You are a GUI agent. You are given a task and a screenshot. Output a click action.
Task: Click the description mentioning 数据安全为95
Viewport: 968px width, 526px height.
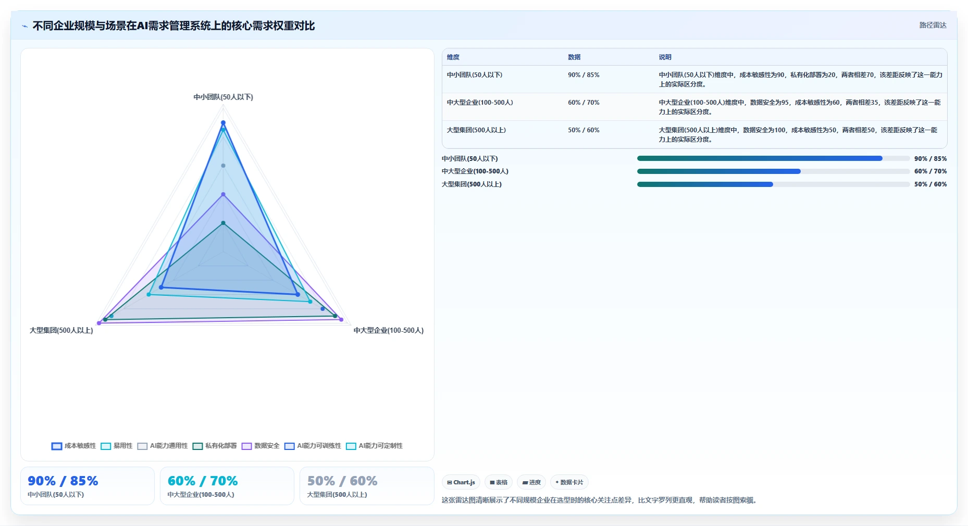coord(800,107)
